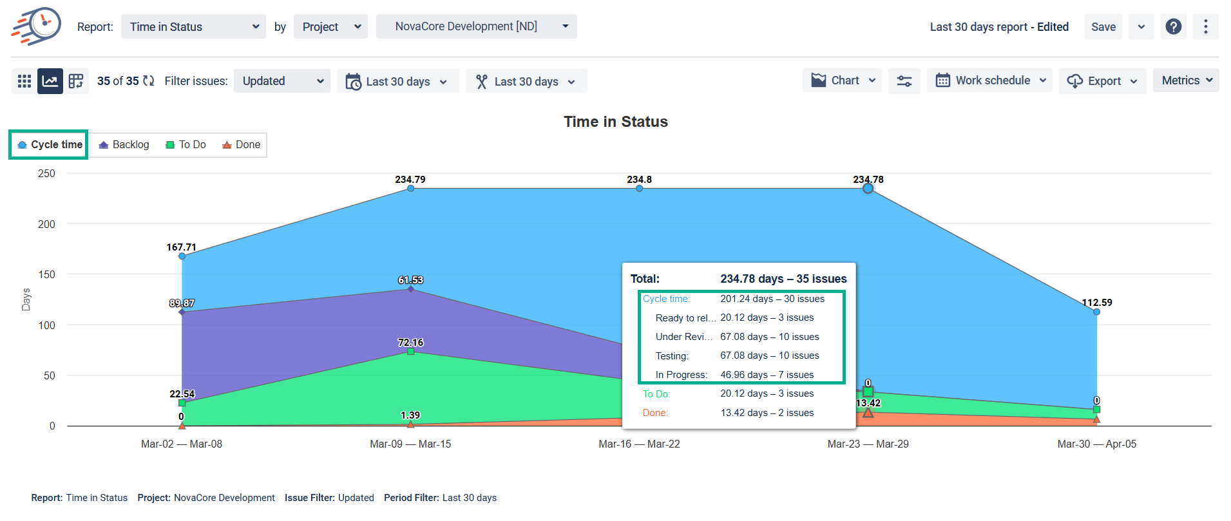Open the pivot table view icon

(x=76, y=81)
